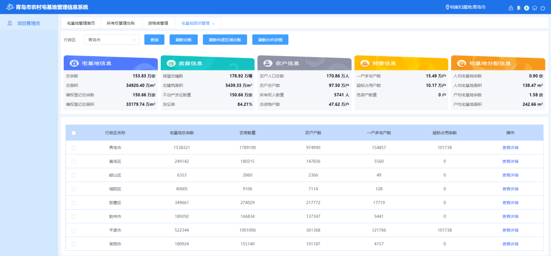The image size is (551, 256).
Task: Click the green user avatar icon
Action: 527,8
